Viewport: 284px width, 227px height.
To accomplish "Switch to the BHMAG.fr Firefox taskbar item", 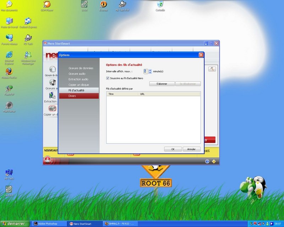I will coord(120,224).
